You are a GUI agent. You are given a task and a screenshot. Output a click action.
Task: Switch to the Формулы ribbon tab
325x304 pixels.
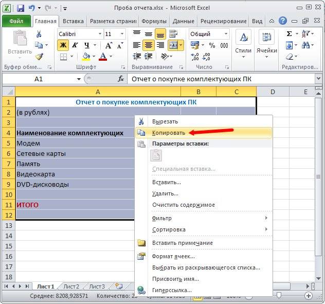click(x=154, y=21)
